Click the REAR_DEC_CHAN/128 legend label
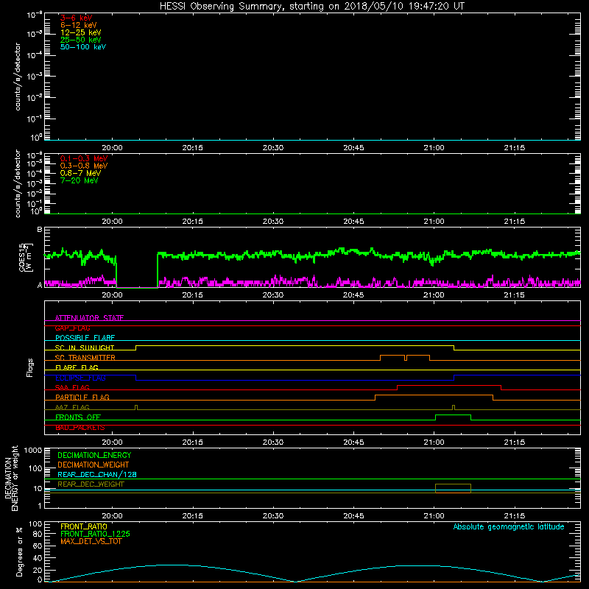 point(97,474)
